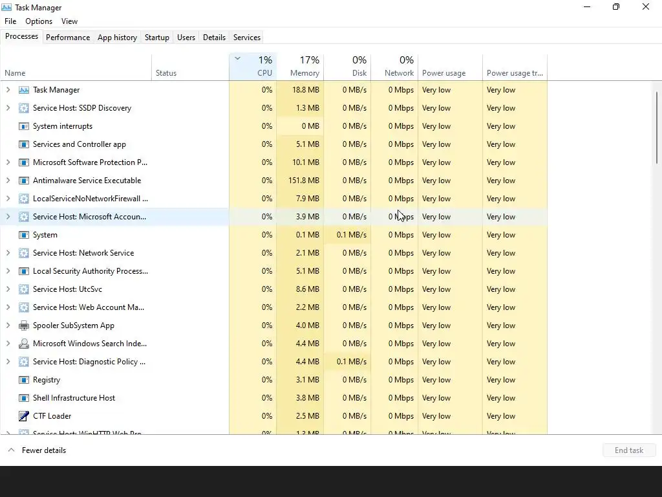Select the Shell Infrastructure Host name

pyautogui.click(x=74, y=398)
